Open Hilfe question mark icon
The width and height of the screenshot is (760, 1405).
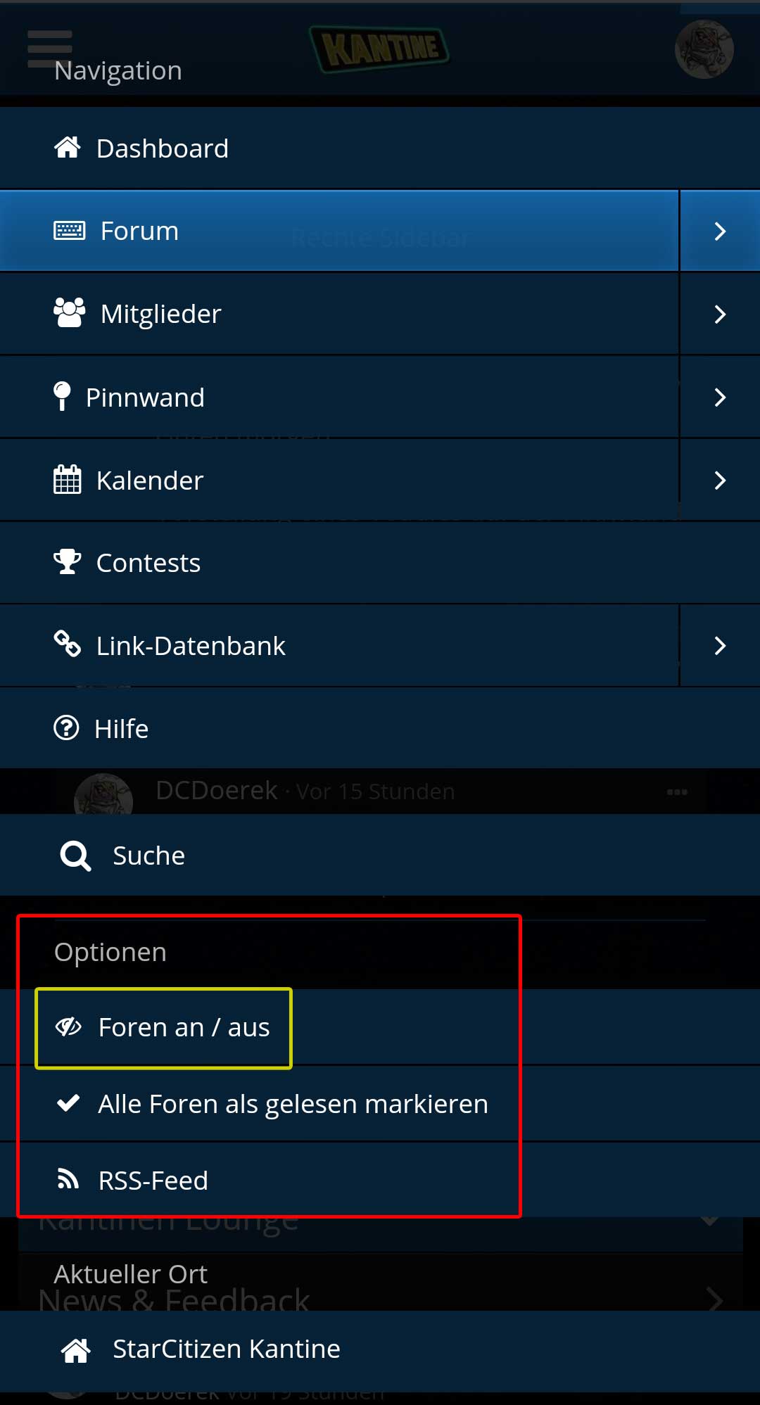[67, 727]
